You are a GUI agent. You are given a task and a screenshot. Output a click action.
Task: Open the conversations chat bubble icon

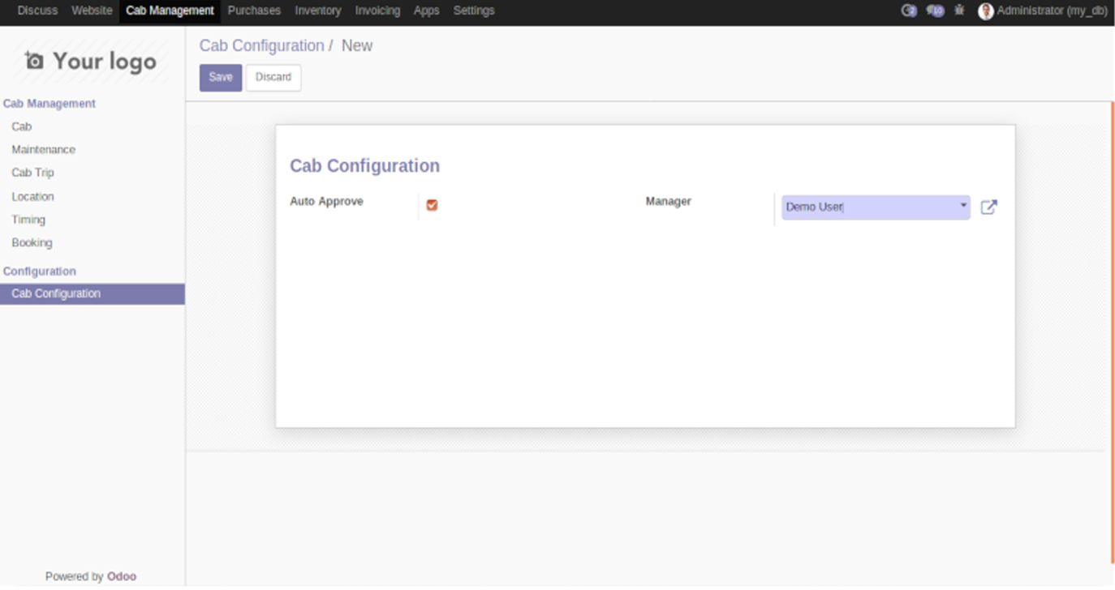(935, 11)
